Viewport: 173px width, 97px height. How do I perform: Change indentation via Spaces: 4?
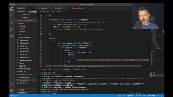point(131,96)
